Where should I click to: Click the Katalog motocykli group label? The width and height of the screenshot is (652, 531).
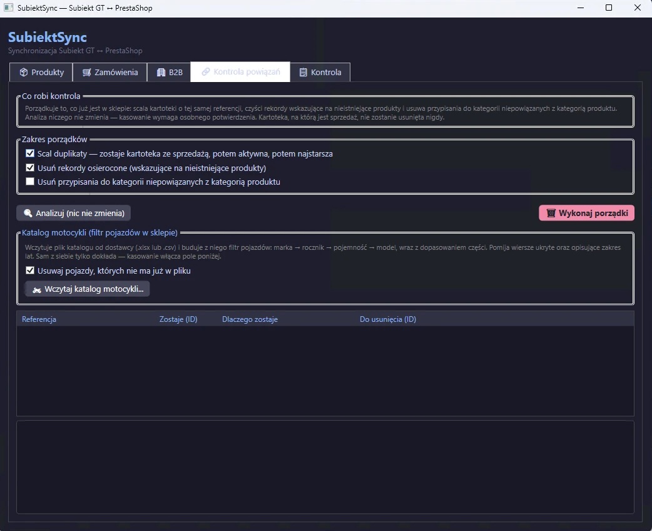[99, 232]
